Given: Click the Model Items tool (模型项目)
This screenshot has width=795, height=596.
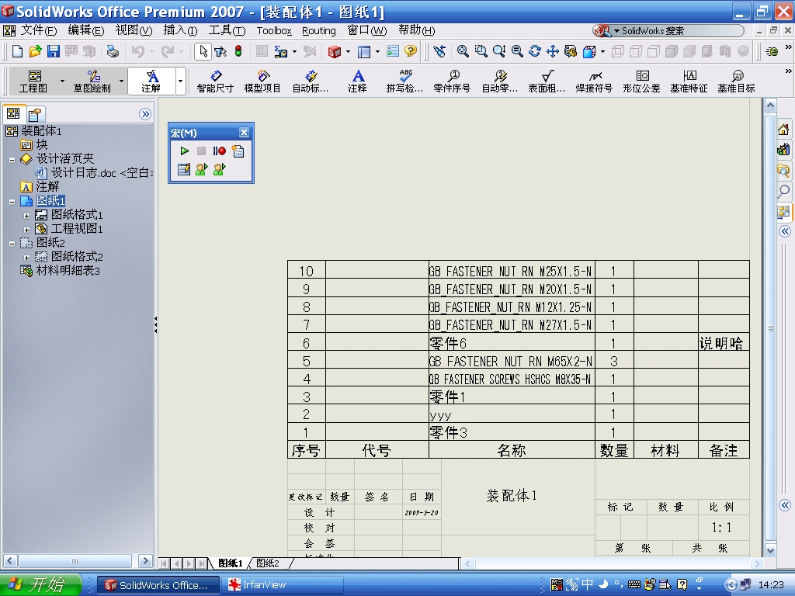Looking at the screenshot, I should [262, 81].
